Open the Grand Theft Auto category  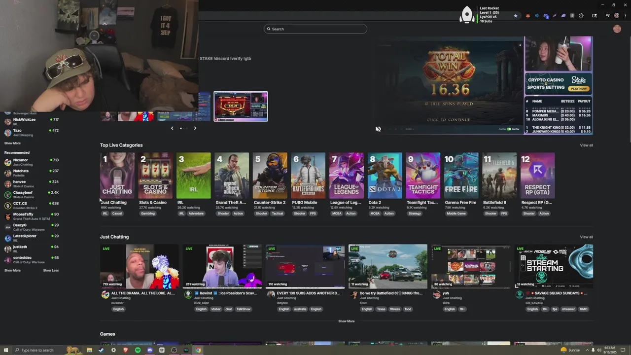tap(232, 176)
